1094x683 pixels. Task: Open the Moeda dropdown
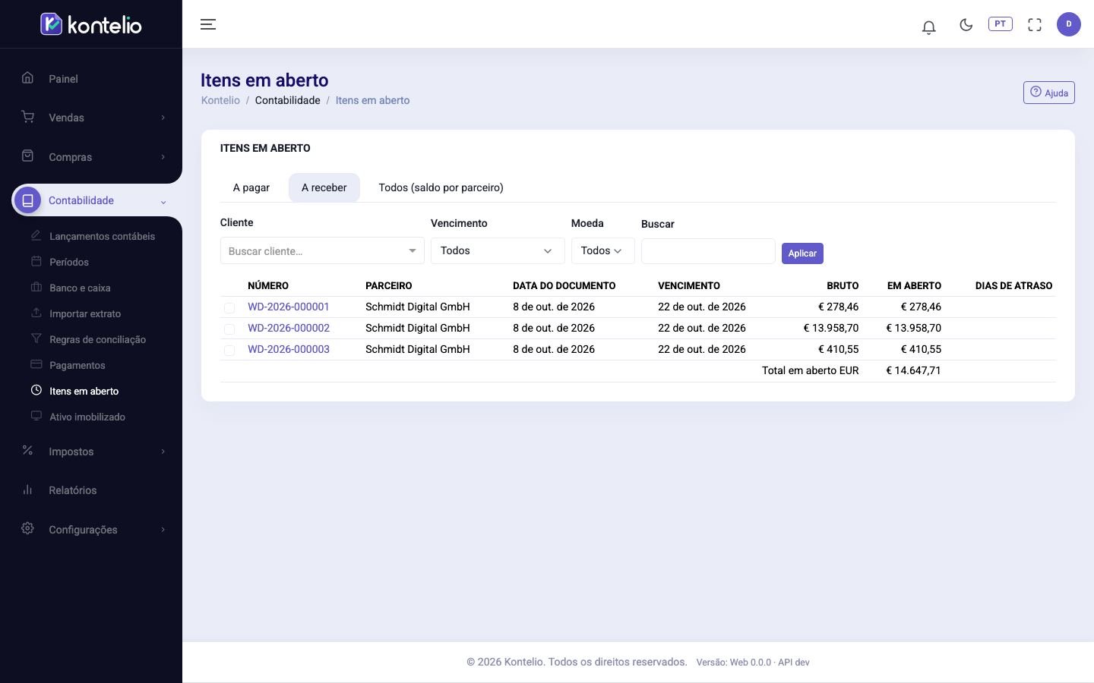point(602,250)
